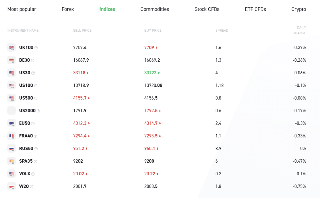Click the SPA35 Spanish flag icon
Viewport: 320px width, 198px height.
pos(11,161)
